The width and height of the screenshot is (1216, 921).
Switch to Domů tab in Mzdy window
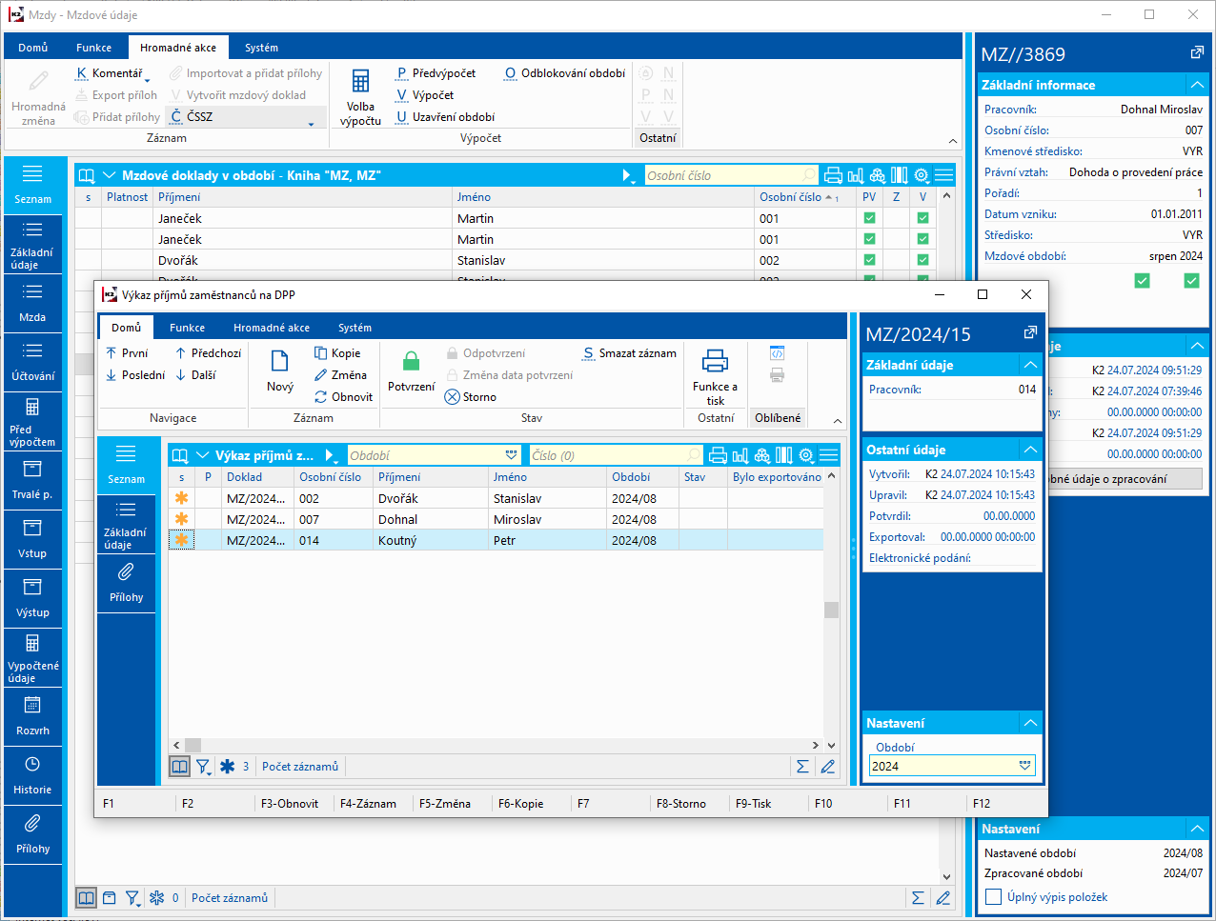coord(32,48)
